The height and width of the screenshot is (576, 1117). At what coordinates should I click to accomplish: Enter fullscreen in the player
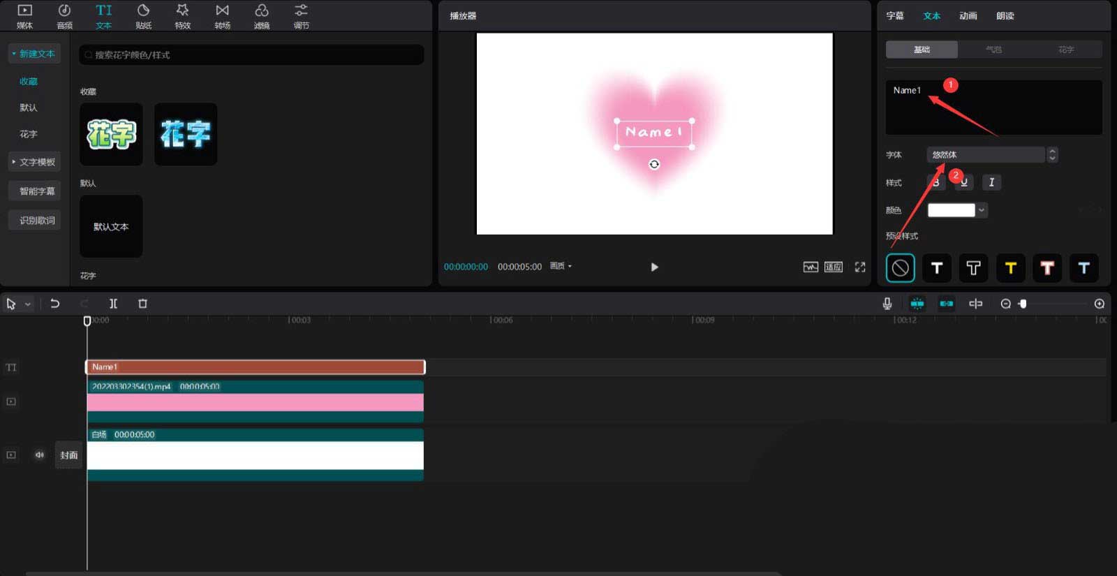pyautogui.click(x=860, y=267)
